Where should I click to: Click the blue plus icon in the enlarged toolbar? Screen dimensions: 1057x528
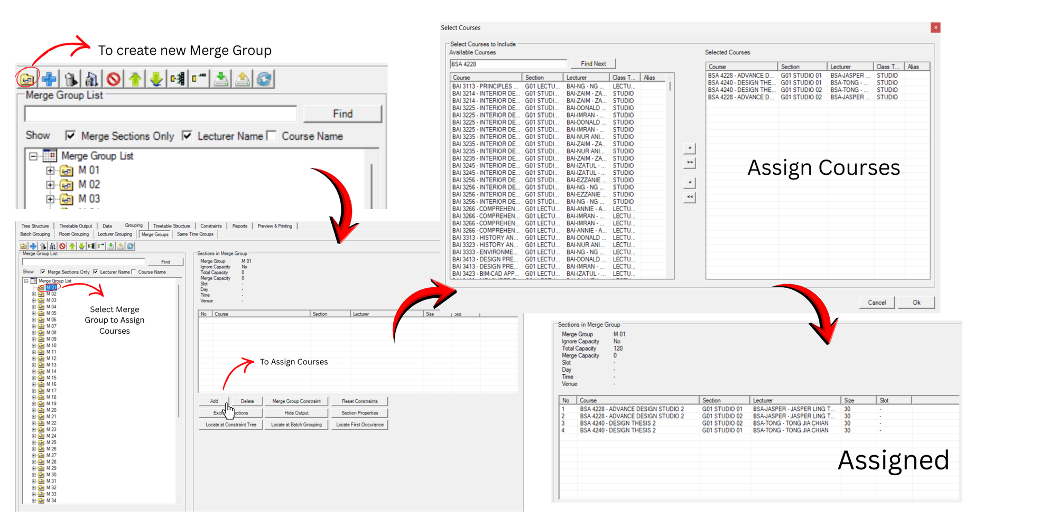coord(49,79)
